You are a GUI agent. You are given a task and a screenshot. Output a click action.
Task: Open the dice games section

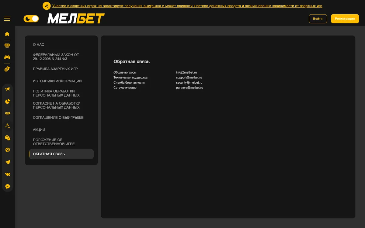tap(7, 69)
